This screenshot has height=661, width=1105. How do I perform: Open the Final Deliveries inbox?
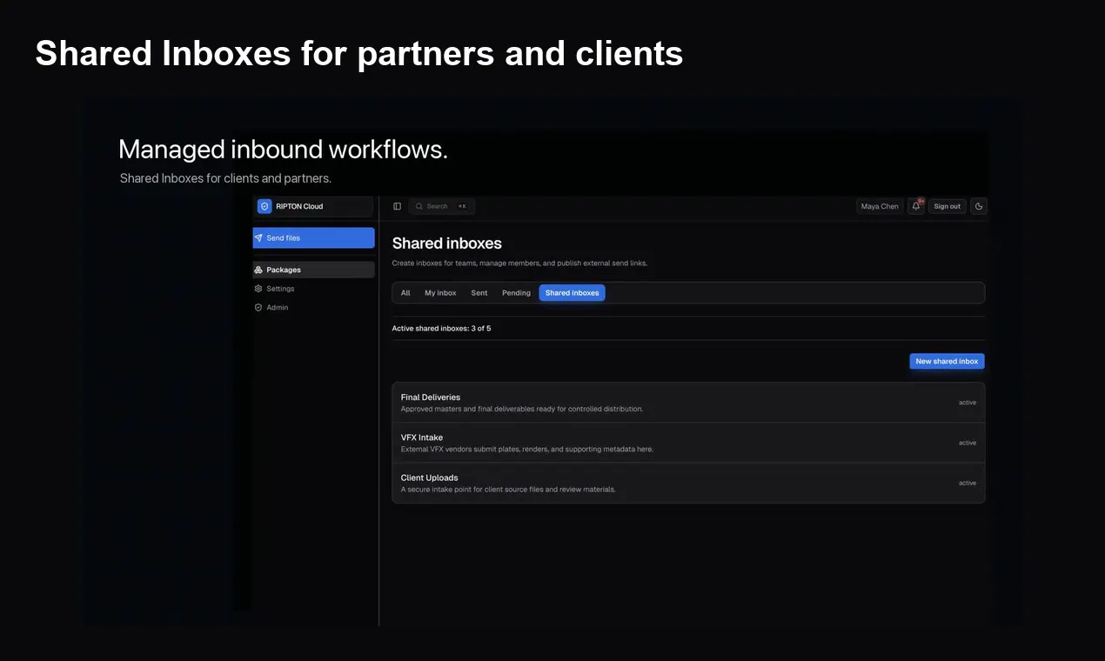[688, 403]
